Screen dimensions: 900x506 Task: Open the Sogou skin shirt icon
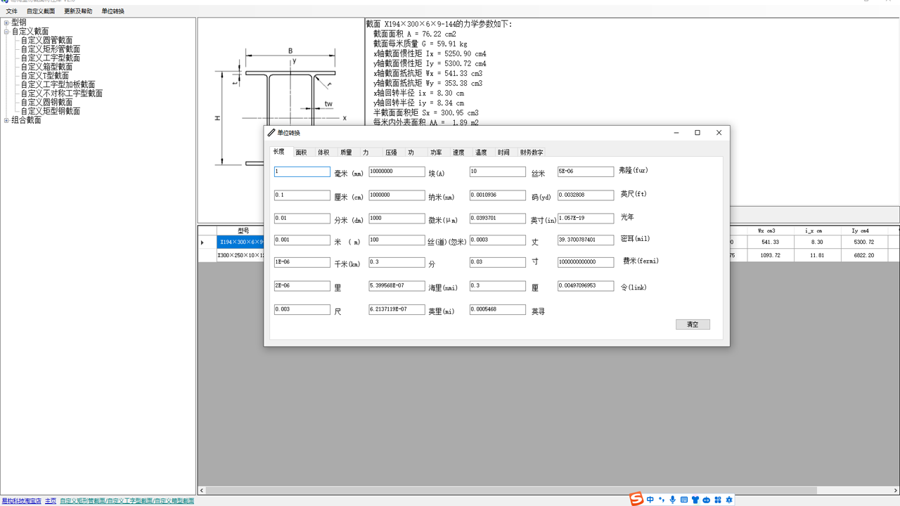point(695,500)
